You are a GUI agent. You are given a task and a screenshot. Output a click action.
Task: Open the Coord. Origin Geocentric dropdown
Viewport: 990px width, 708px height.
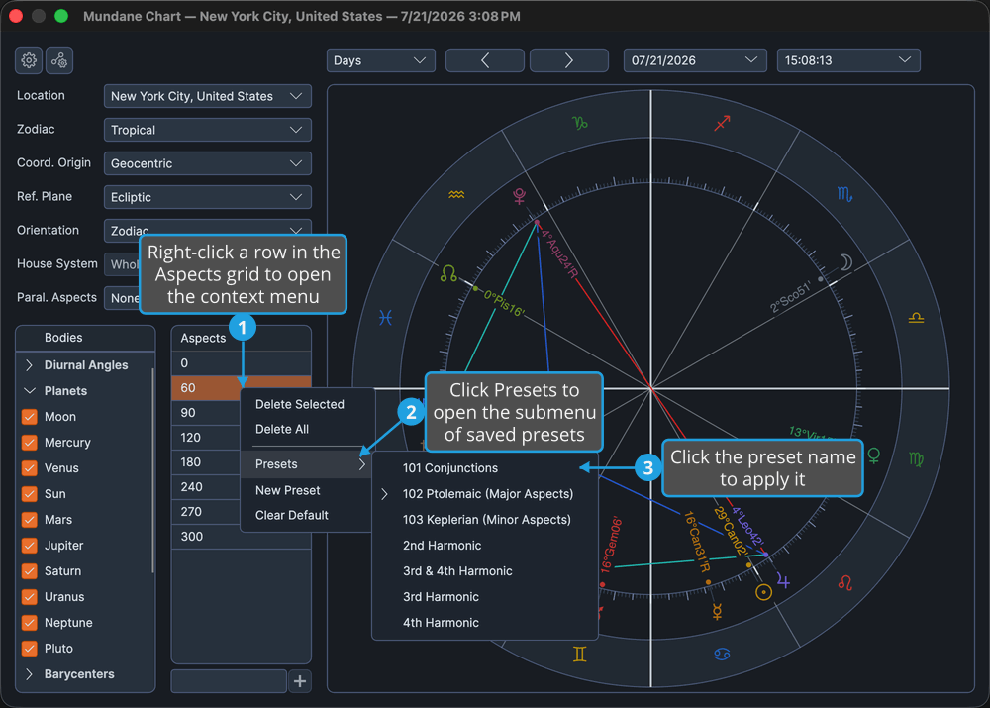click(x=207, y=163)
